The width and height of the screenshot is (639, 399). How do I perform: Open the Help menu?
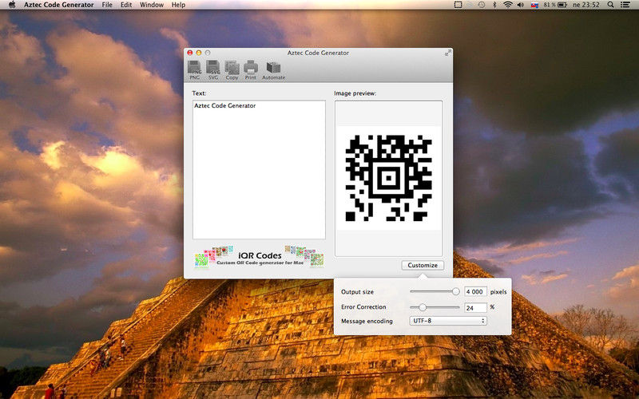(x=178, y=5)
